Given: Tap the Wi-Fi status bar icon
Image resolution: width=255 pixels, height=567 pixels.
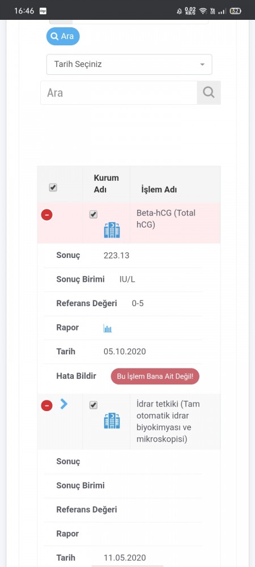Looking at the screenshot, I should point(203,11).
